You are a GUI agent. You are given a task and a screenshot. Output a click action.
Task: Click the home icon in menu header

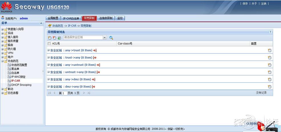tap(41, 23)
